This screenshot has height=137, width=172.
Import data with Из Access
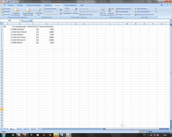pyautogui.click(x=6, y=9)
